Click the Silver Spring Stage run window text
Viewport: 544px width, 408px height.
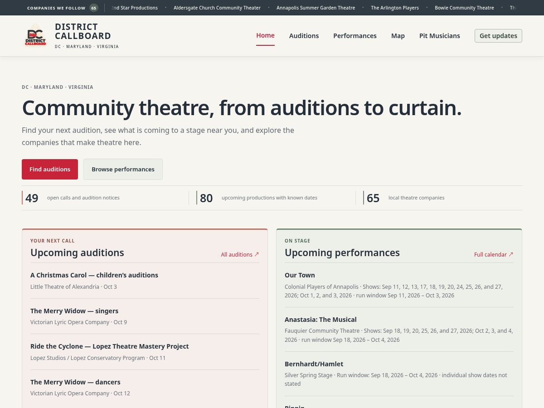396,379
